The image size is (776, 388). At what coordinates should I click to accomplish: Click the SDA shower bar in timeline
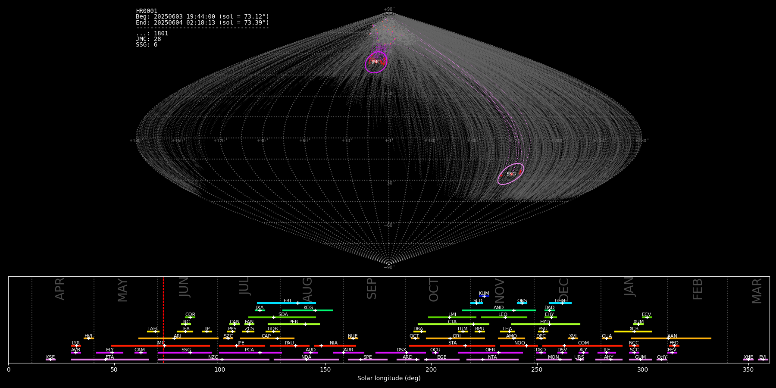point(282,317)
